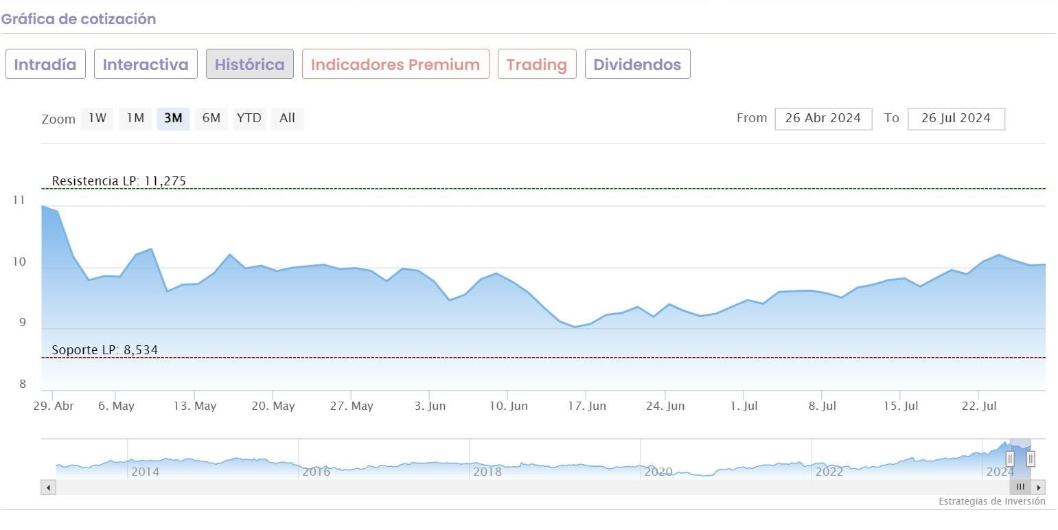This screenshot has height=530, width=1058.
Task: Select the 3M zoom range
Action: [173, 118]
